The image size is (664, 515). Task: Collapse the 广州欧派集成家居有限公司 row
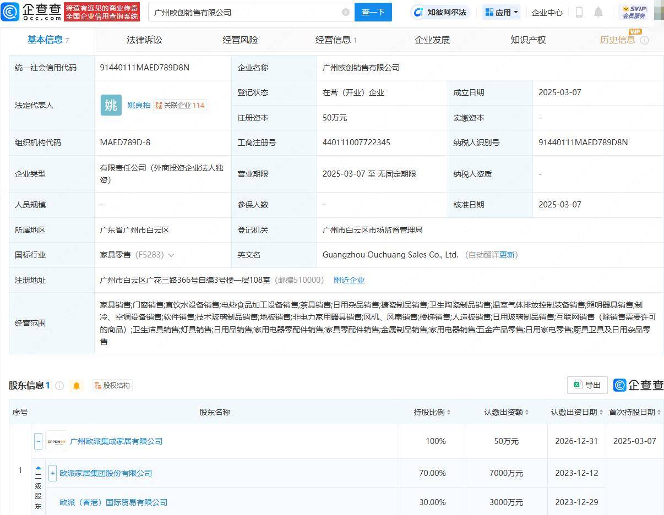(x=38, y=441)
